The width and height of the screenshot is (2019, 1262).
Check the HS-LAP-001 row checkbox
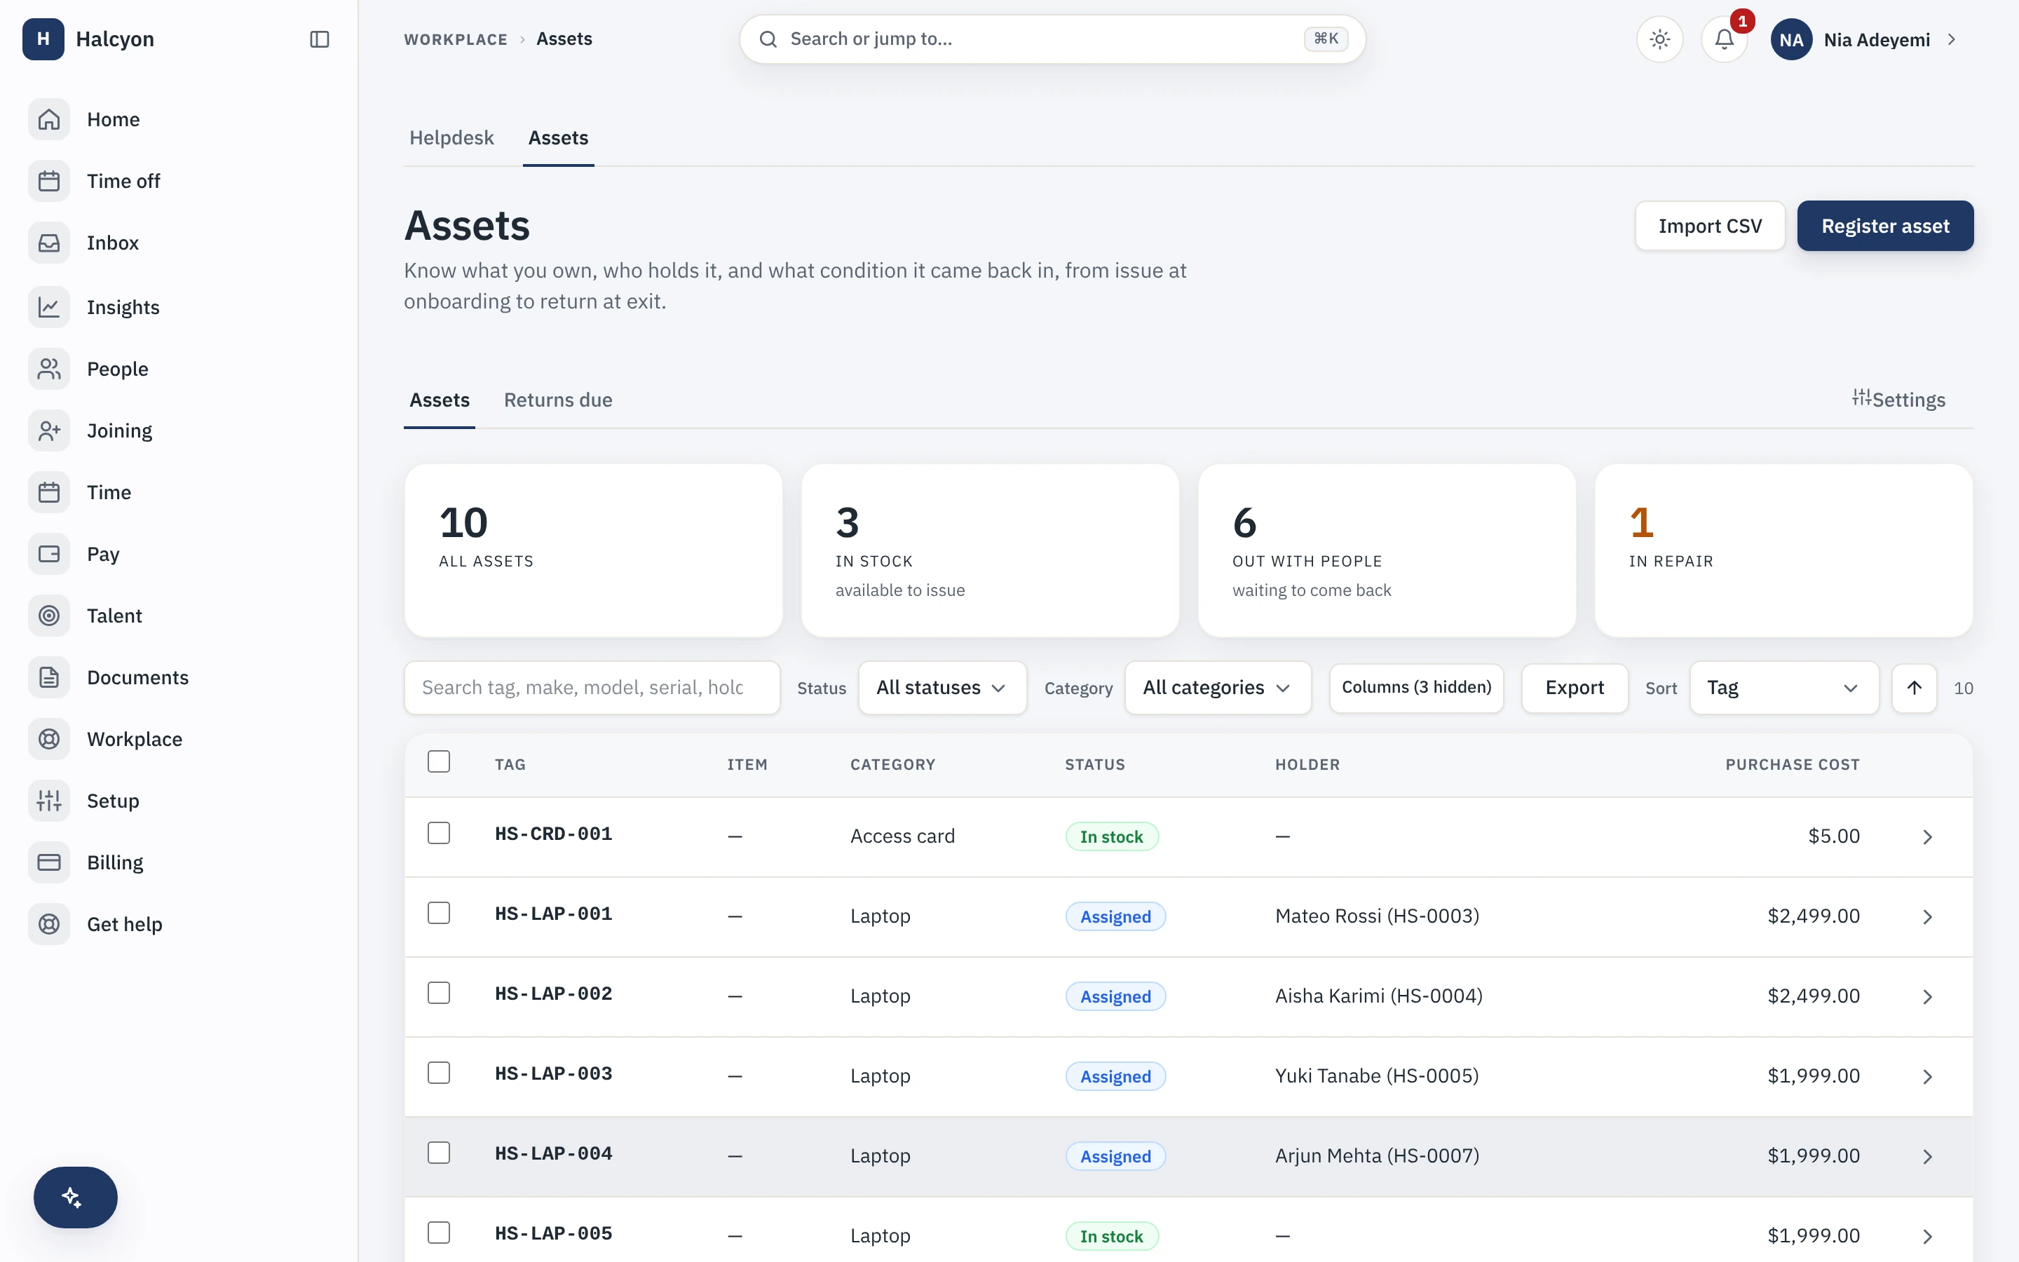[439, 913]
